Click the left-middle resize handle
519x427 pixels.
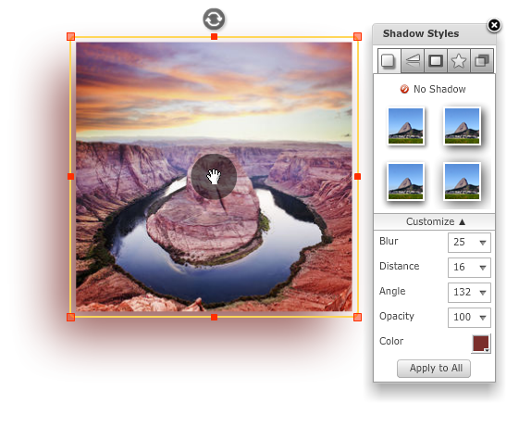tap(71, 176)
